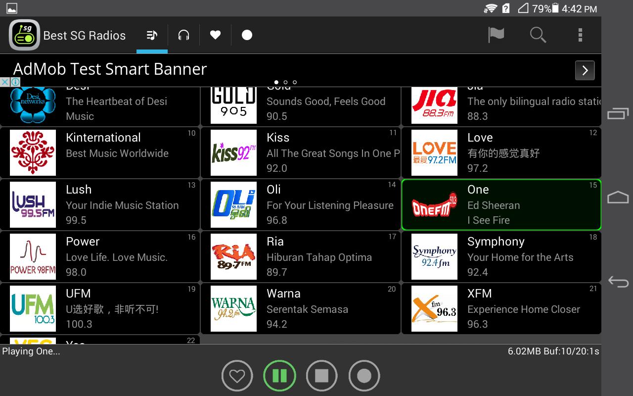
Task: Open the three-dot overflow menu
Action: click(x=580, y=35)
